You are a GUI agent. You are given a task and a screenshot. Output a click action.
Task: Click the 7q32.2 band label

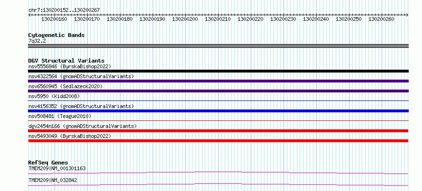pyautogui.click(x=37, y=41)
